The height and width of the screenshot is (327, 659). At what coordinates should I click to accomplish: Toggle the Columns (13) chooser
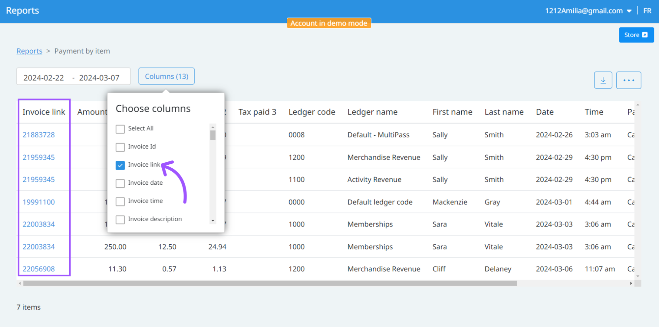coord(166,76)
